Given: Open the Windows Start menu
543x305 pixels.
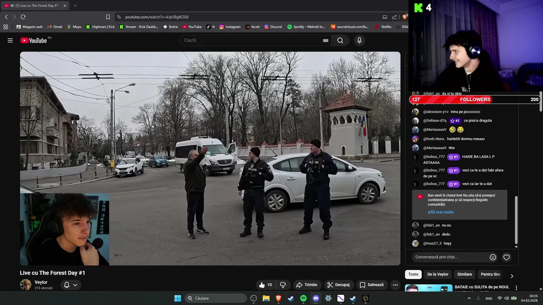Looking at the screenshot, I should click(178, 298).
